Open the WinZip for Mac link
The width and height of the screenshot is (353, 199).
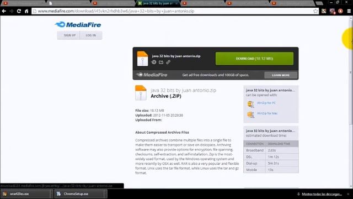point(267,113)
